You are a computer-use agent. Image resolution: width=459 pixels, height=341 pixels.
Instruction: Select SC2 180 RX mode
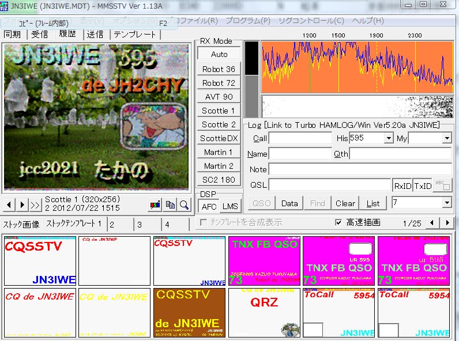click(x=219, y=180)
